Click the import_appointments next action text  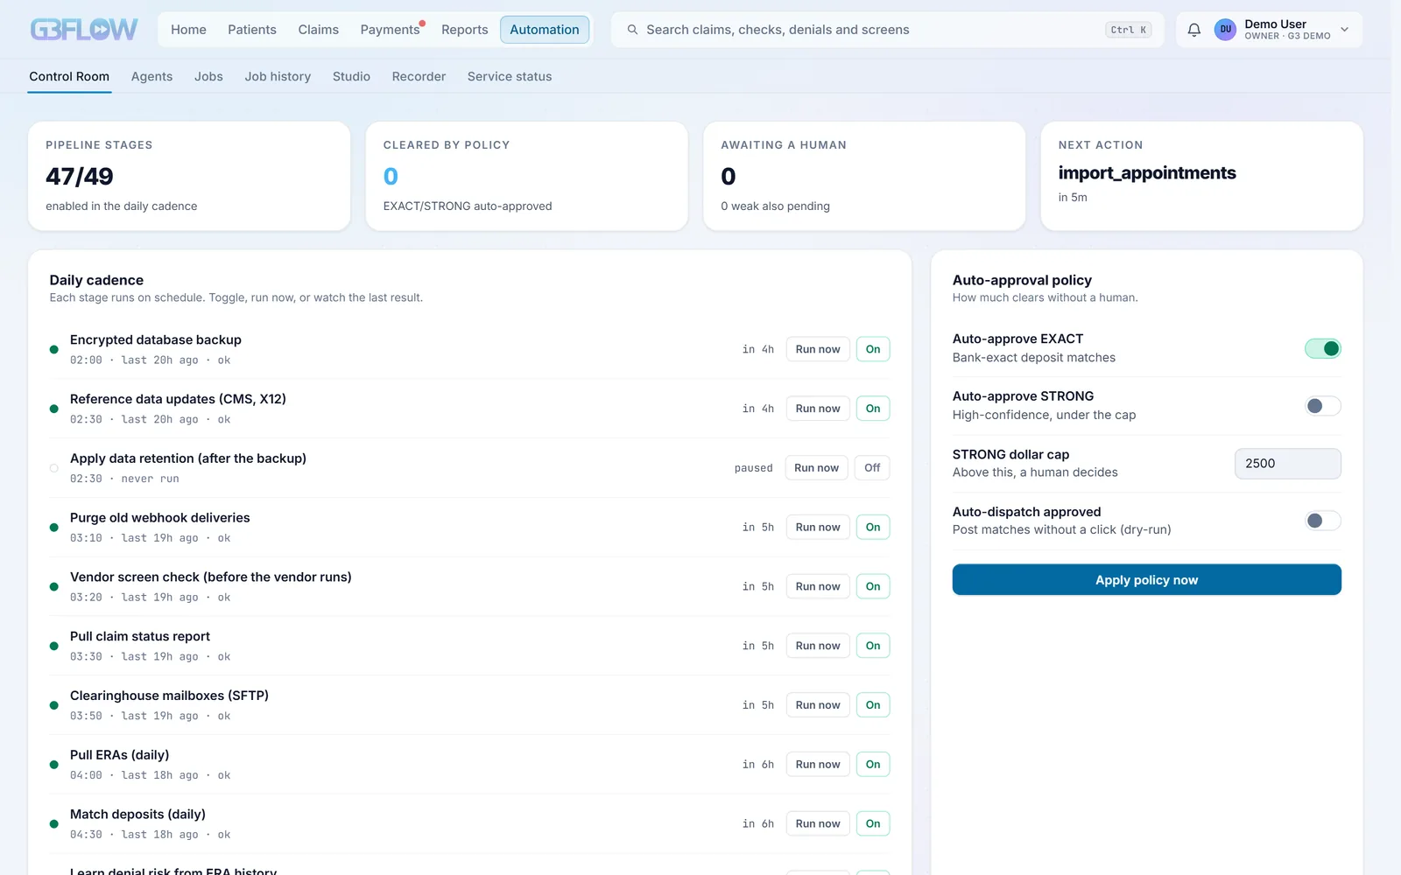[x=1147, y=173]
